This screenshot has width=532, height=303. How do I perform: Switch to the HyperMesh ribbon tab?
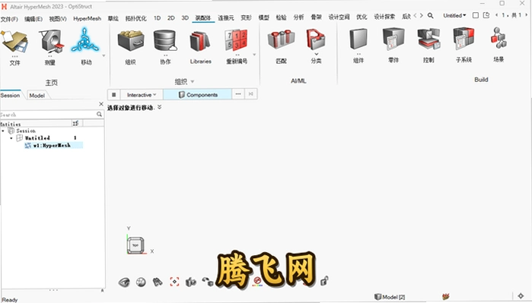88,19
